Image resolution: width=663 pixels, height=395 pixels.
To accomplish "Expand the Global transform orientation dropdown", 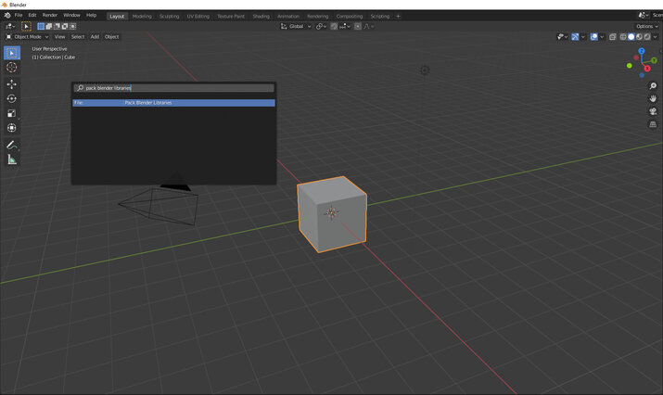I will pos(296,26).
